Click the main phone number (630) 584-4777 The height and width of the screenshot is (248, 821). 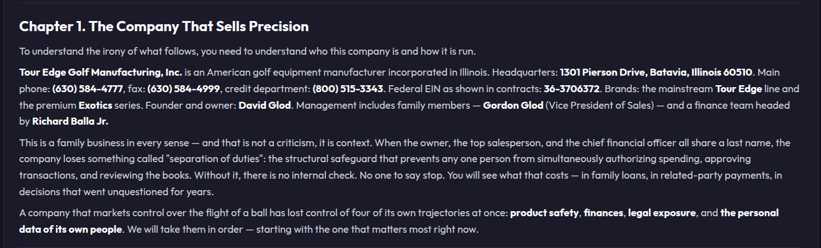pyautogui.click(x=88, y=88)
